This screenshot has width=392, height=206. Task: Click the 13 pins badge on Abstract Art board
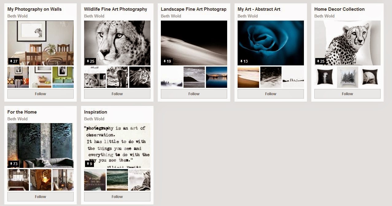click(244, 61)
